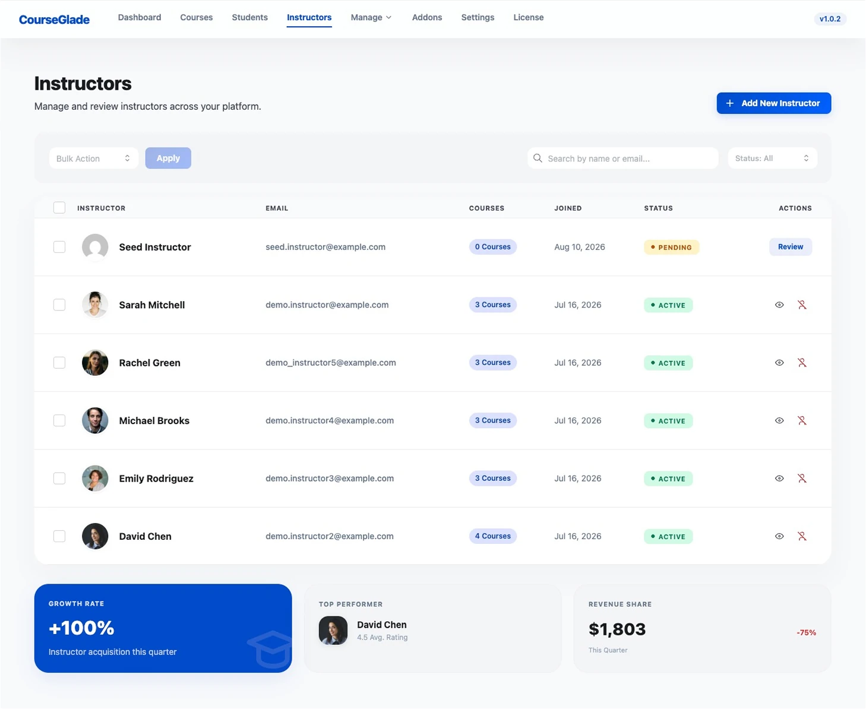Image resolution: width=866 pixels, height=709 pixels.
Task: Click the 0 Courses badge
Action: point(493,247)
